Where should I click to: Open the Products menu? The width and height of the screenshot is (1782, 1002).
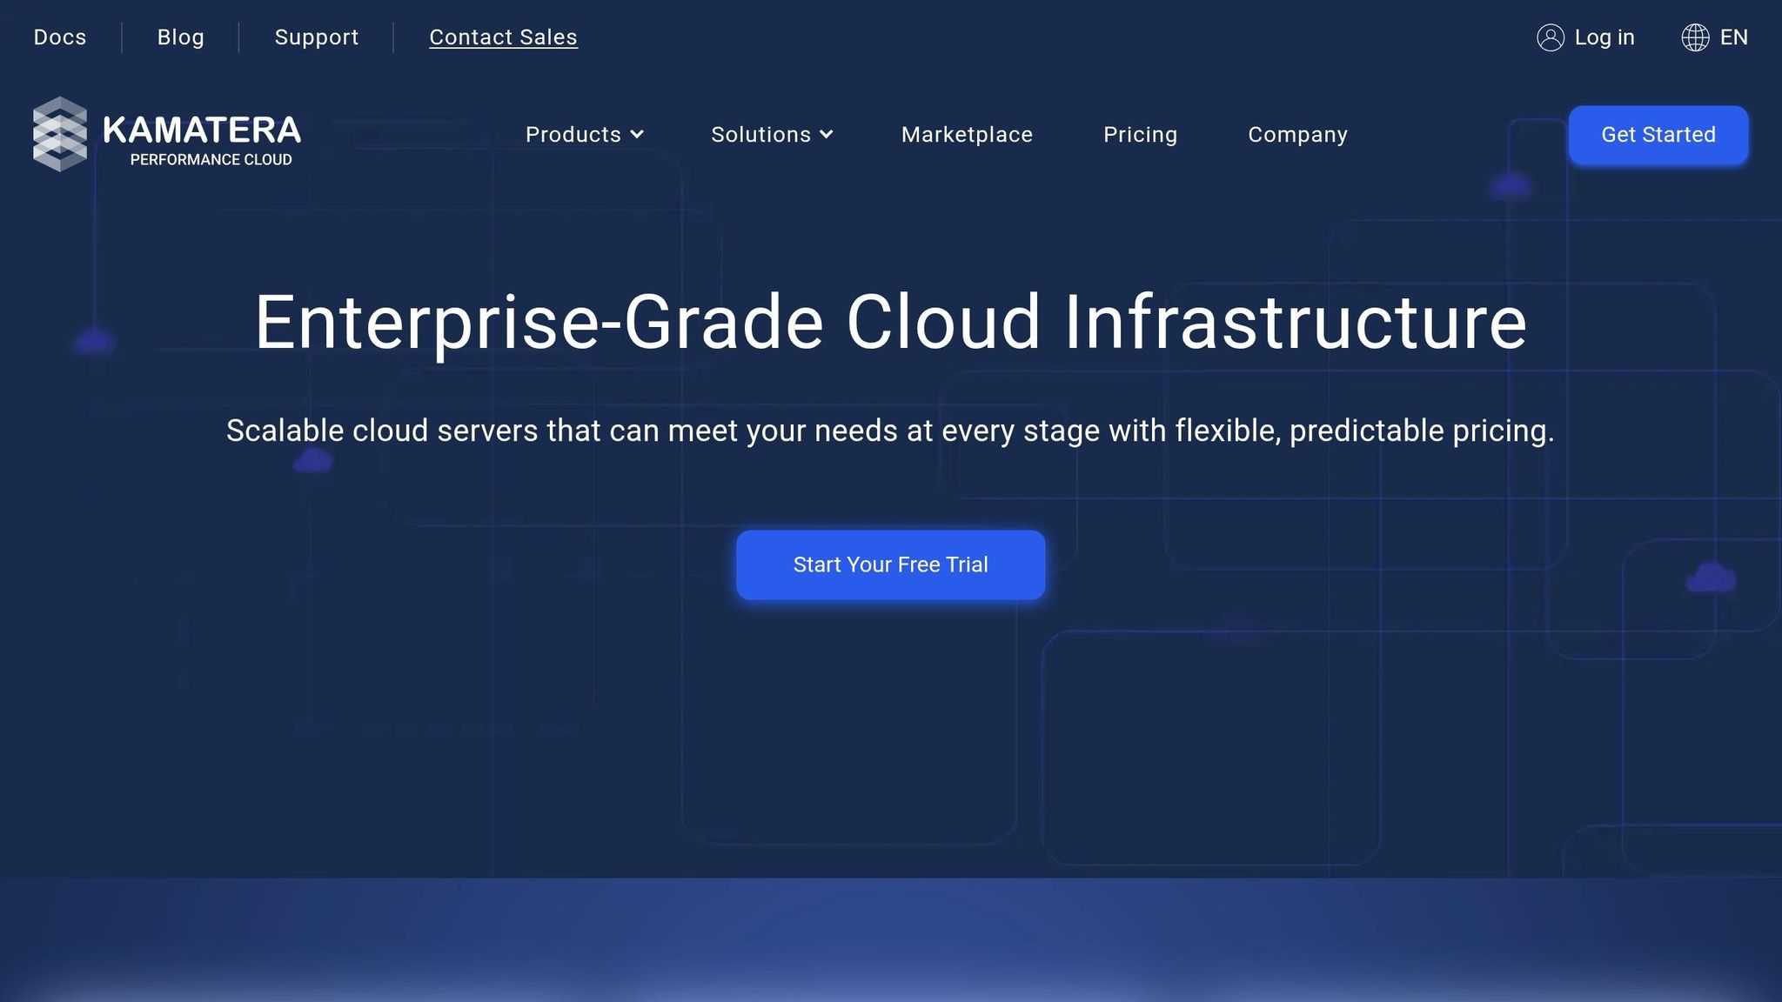573,135
